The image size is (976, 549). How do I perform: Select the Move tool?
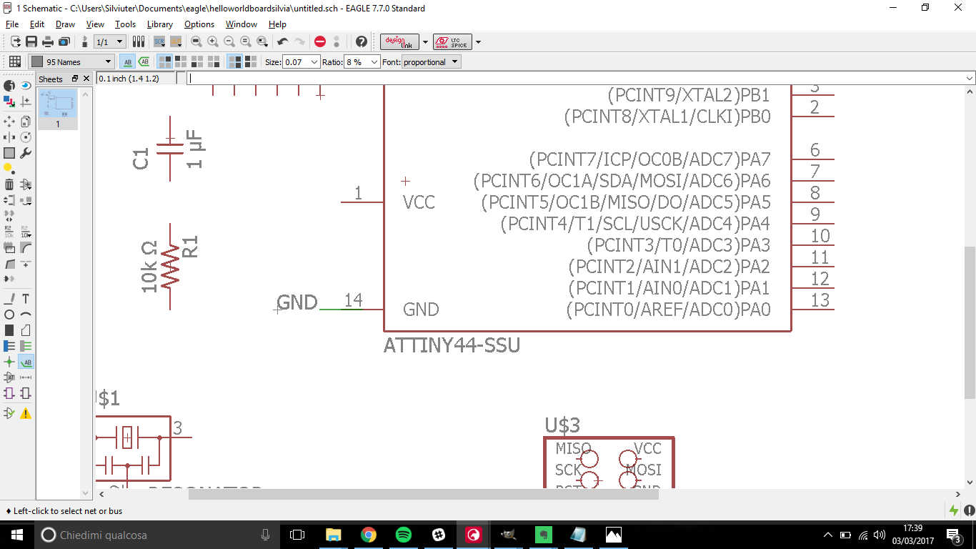9,121
